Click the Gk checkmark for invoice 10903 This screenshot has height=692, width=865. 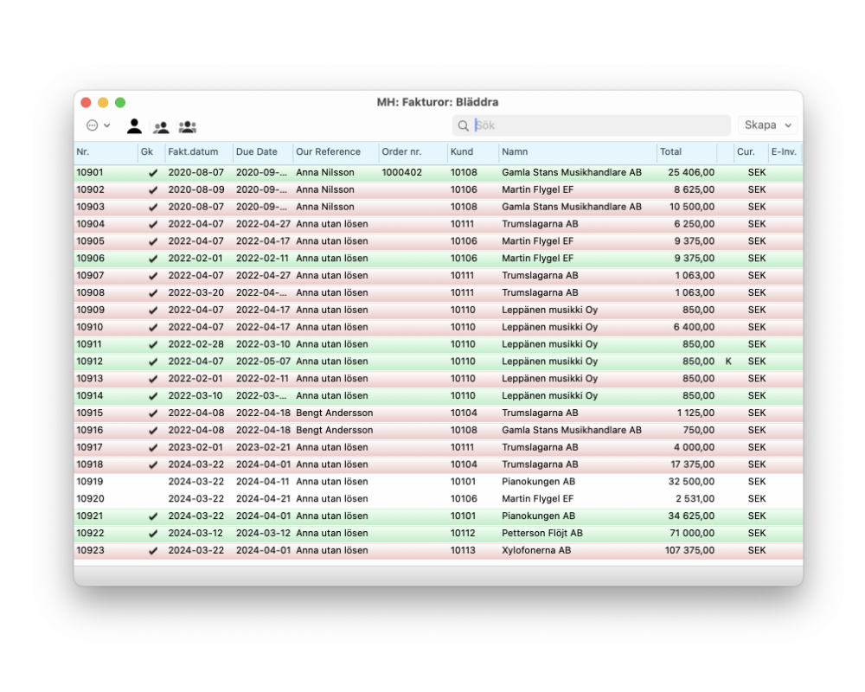[153, 208]
